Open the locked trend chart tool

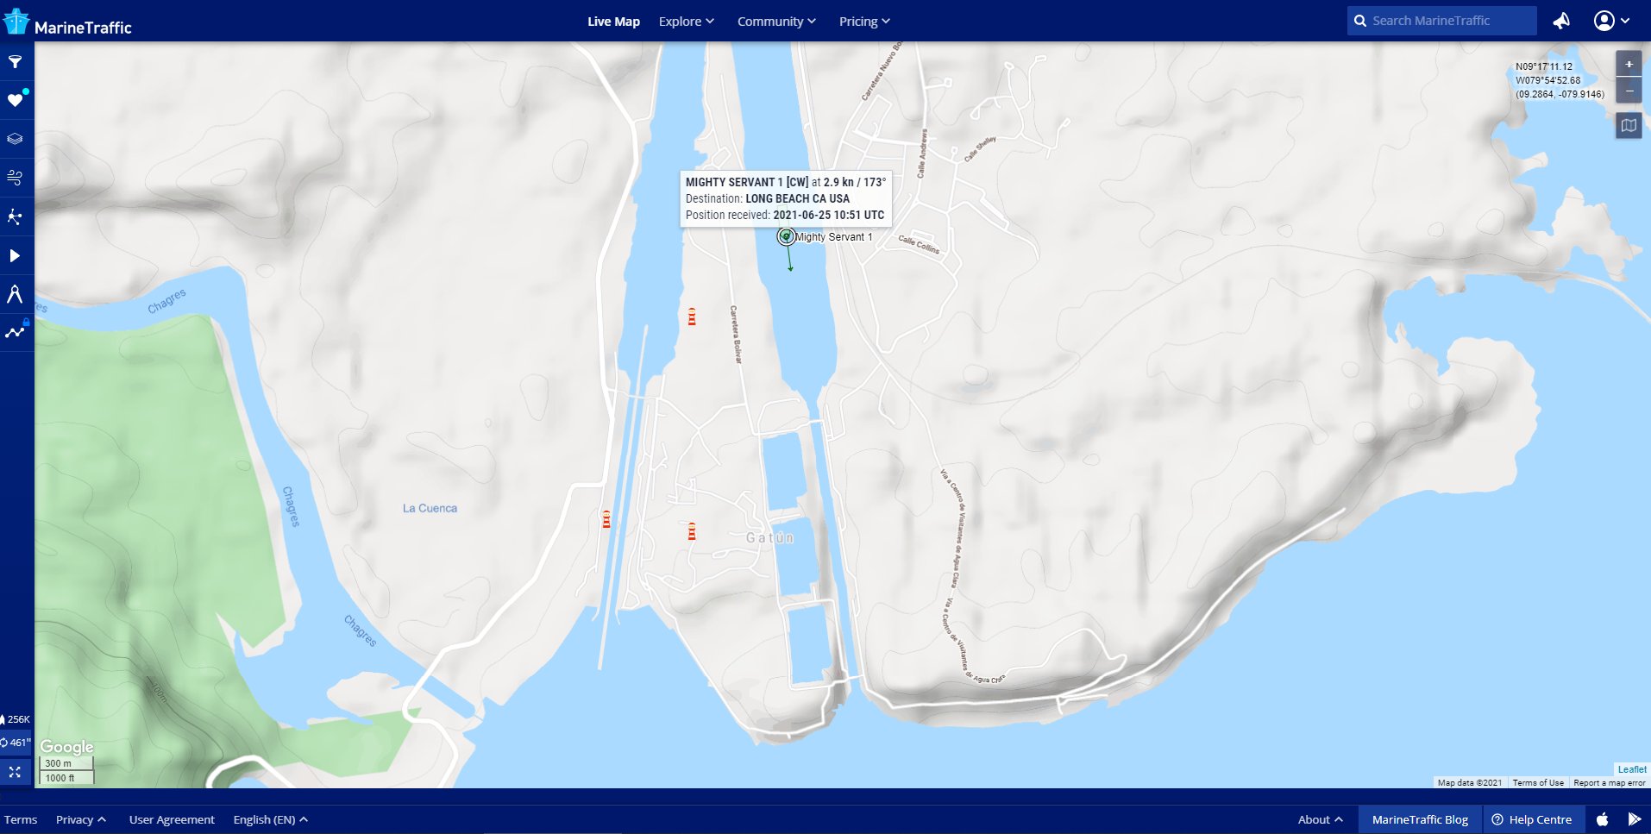click(x=15, y=332)
